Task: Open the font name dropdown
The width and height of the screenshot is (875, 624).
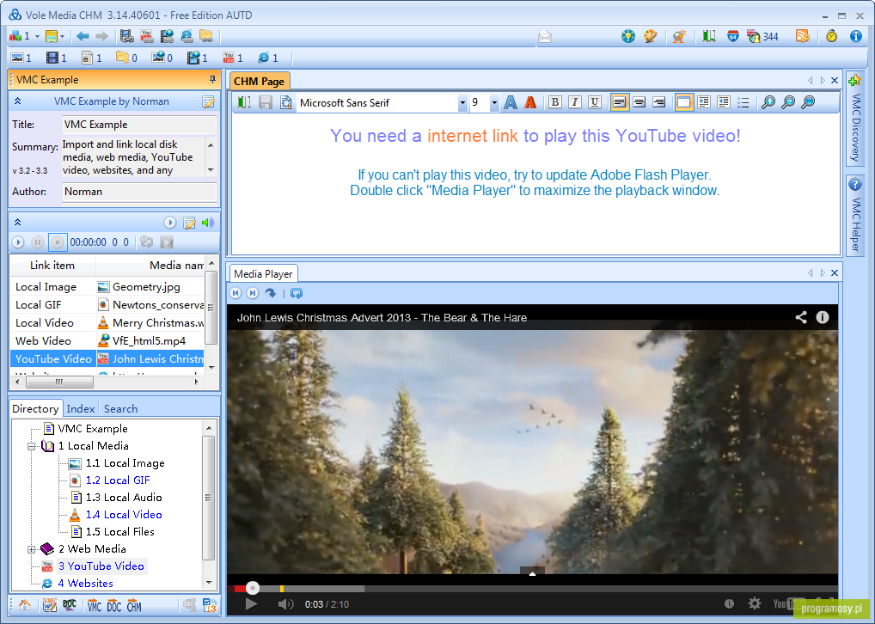Action: click(462, 102)
